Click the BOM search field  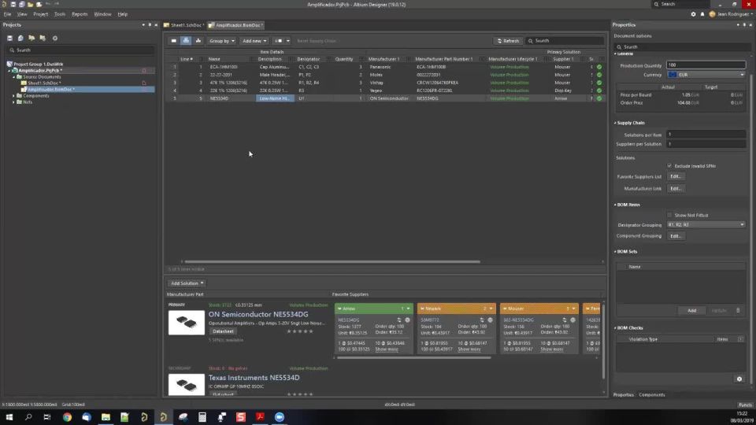565,41
